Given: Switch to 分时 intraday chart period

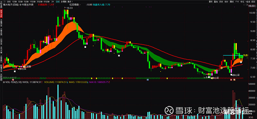Looking at the screenshot, I should (9, 2).
